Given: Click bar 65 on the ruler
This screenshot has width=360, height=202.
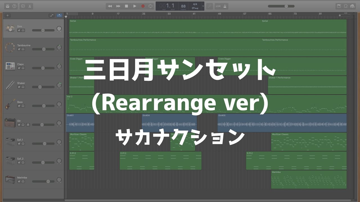Looking at the screenshot, I should pos(270,14).
